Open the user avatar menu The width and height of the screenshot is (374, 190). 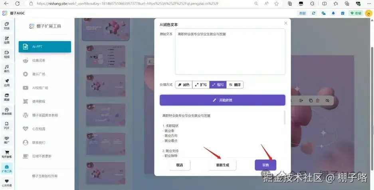(369, 13)
